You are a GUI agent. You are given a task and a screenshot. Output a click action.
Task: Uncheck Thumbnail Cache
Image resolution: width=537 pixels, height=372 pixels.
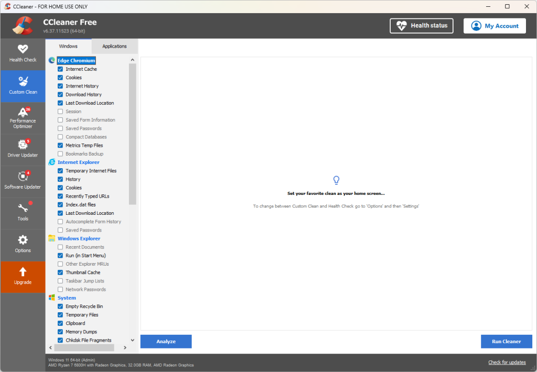(x=60, y=272)
